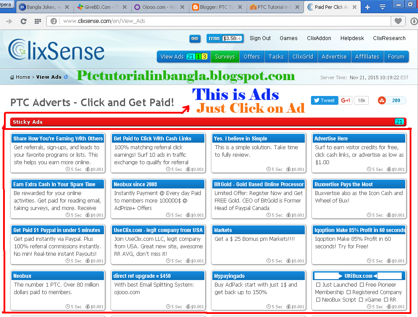Open the direct ref upgrade = $450 ad

pos(158,291)
